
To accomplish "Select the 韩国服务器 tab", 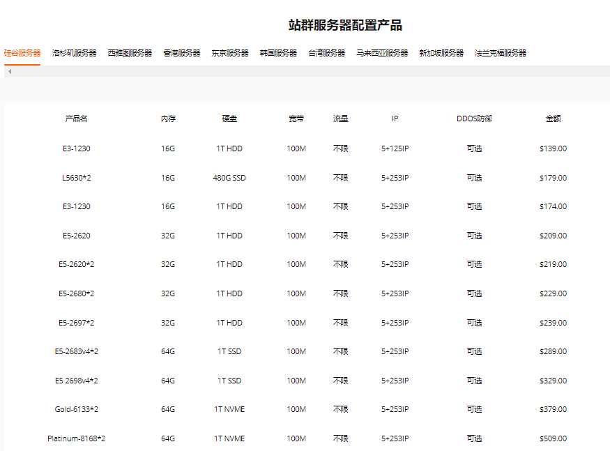I will 278,53.
